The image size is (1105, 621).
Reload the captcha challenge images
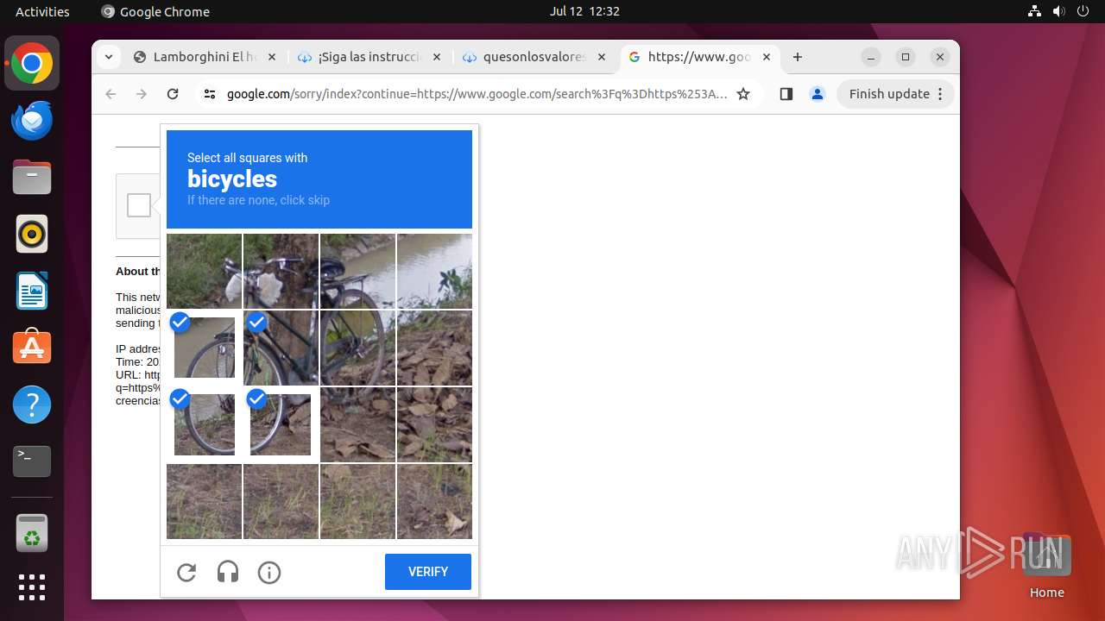coord(186,572)
